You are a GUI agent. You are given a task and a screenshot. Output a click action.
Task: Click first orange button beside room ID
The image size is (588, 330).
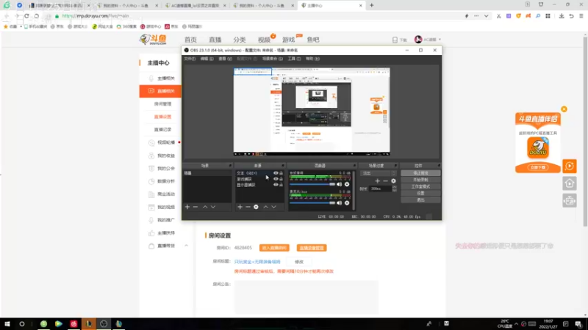274,248
